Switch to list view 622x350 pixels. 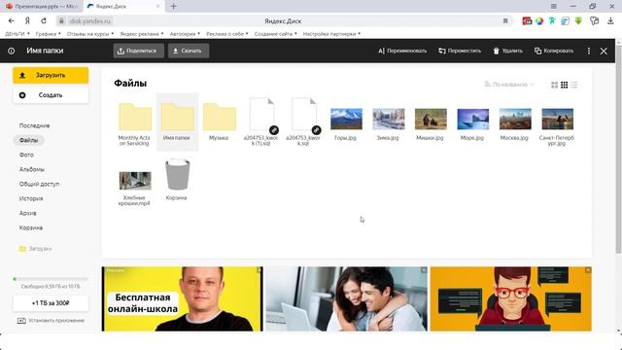point(574,85)
